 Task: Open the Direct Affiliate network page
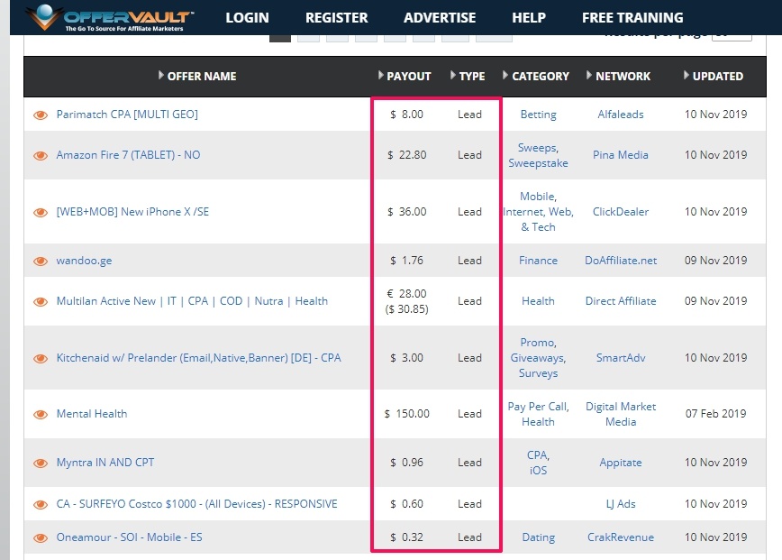click(621, 301)
